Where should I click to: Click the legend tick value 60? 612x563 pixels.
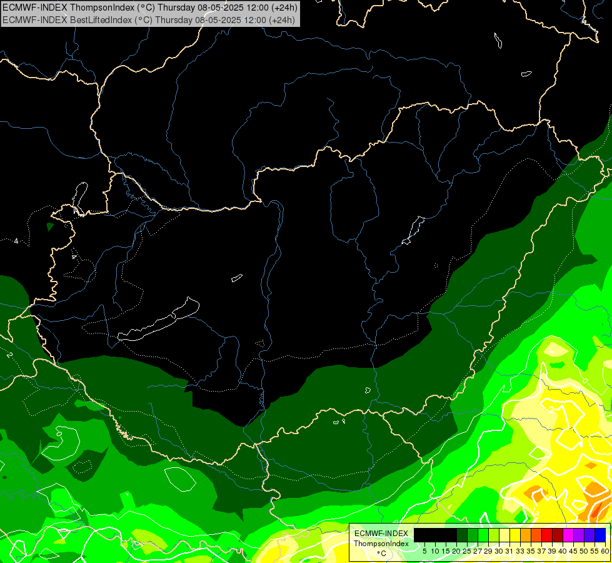click(605, 551)
